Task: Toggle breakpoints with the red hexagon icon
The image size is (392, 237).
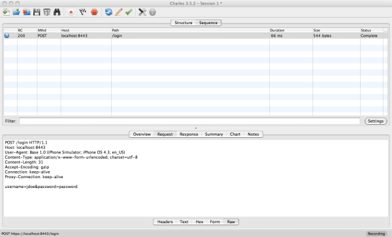Action: click(x=94, y=12)
